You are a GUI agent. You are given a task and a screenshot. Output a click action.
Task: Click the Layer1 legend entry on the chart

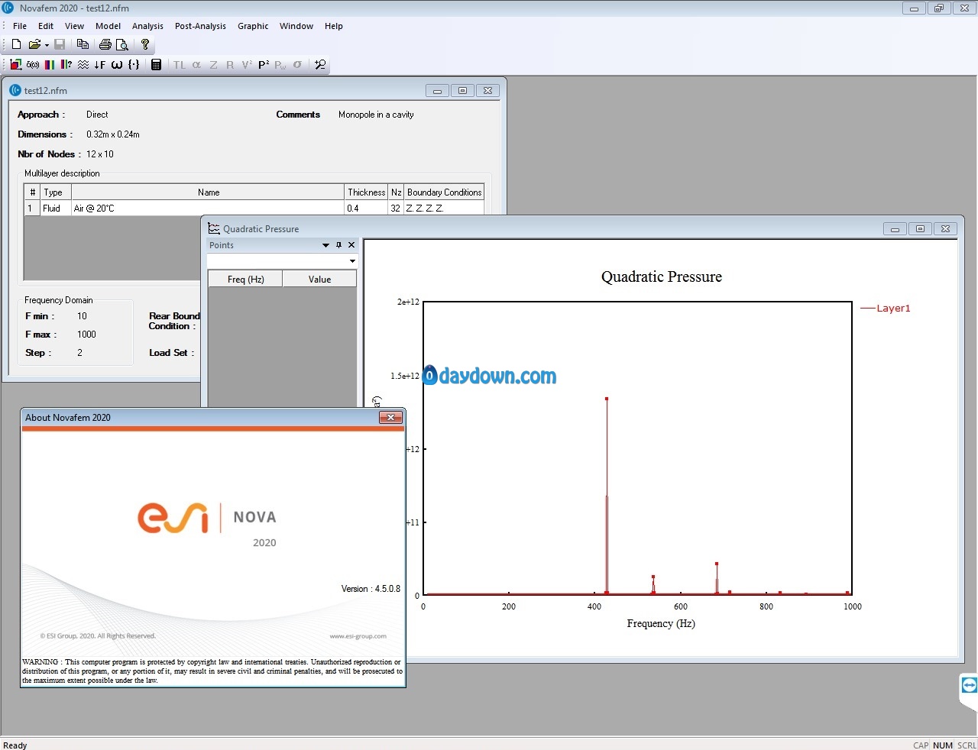(x=886, y=309)
